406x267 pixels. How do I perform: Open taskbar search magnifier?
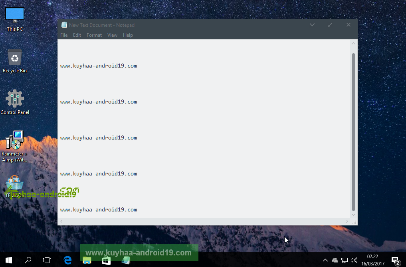pos(28,260)
